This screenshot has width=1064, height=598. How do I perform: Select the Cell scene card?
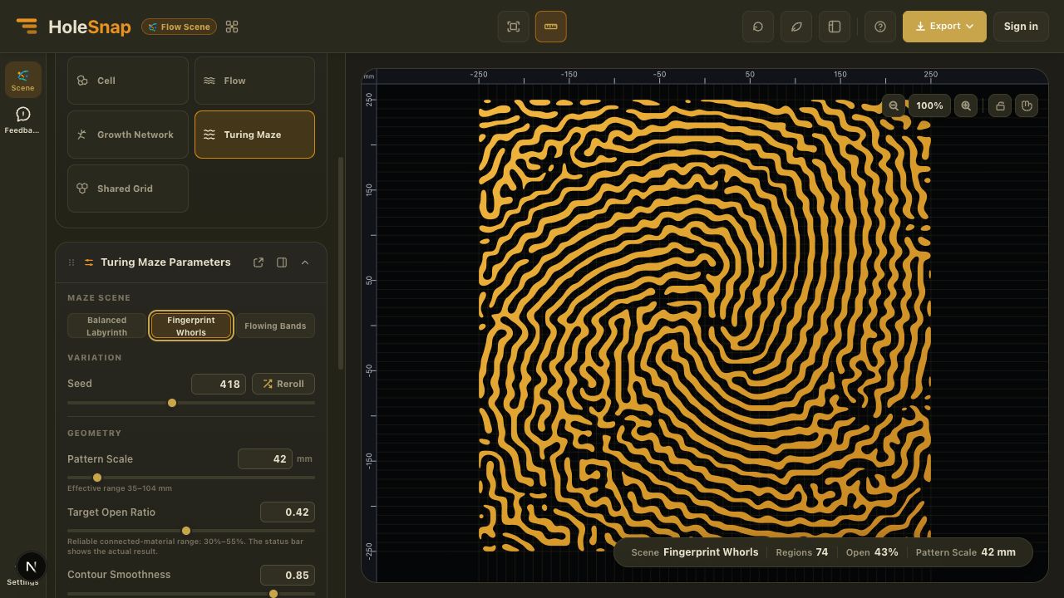128,81
